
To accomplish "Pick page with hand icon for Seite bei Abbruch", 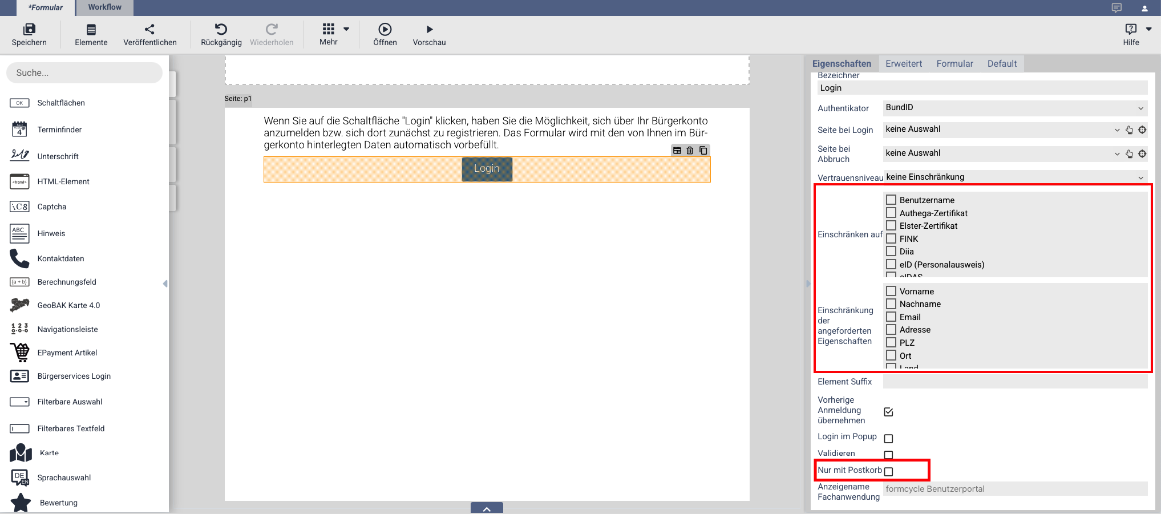I will (x=1129, y=154).
